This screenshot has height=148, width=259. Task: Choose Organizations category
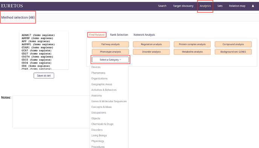(99, 79)
